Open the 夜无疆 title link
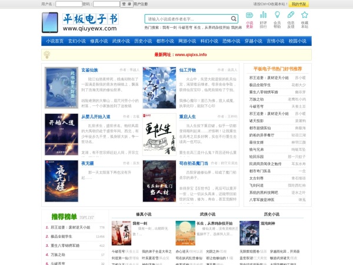Image resolution: width=353 pixels, height=265 pixels. tap(88, 163)
